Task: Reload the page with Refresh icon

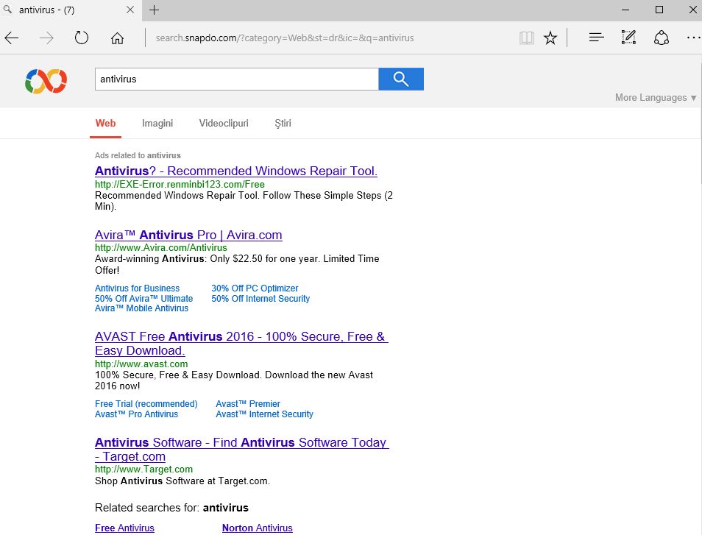Action: [82, 38]
